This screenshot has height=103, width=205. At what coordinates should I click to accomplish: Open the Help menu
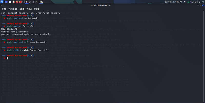point(37,9)
